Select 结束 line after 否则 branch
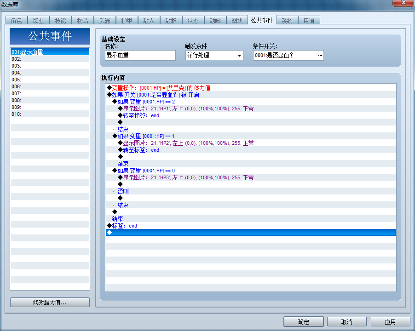Image resolution: width=415 pixels, height=331 pixels. click(x=251, y=205)
